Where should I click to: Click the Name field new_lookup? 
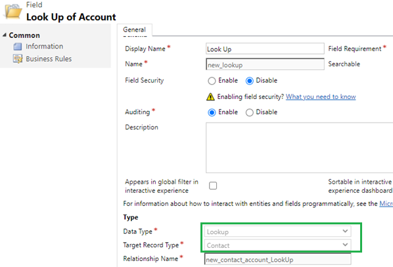point(265,64)
